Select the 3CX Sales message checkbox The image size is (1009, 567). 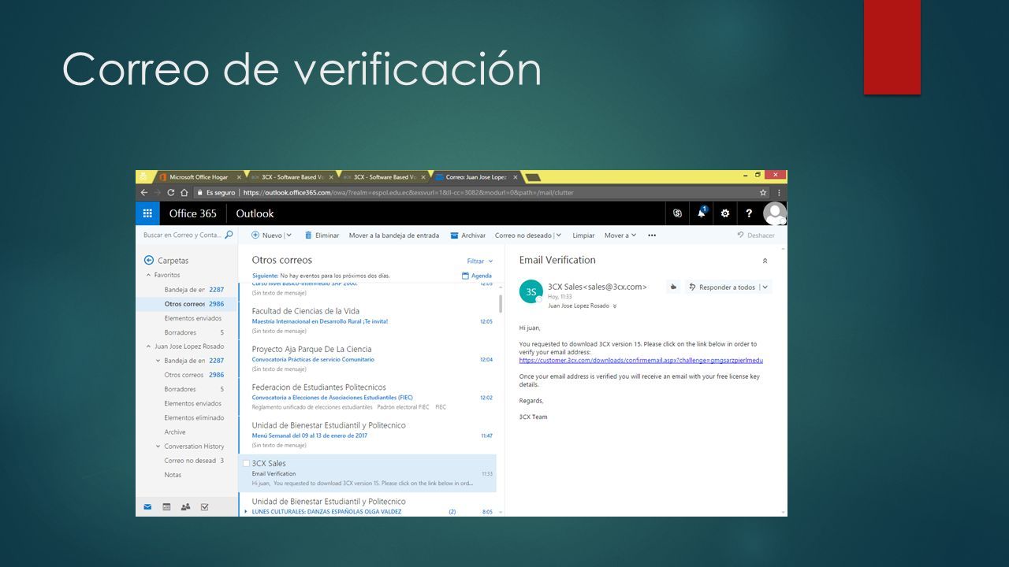[246, 463]
